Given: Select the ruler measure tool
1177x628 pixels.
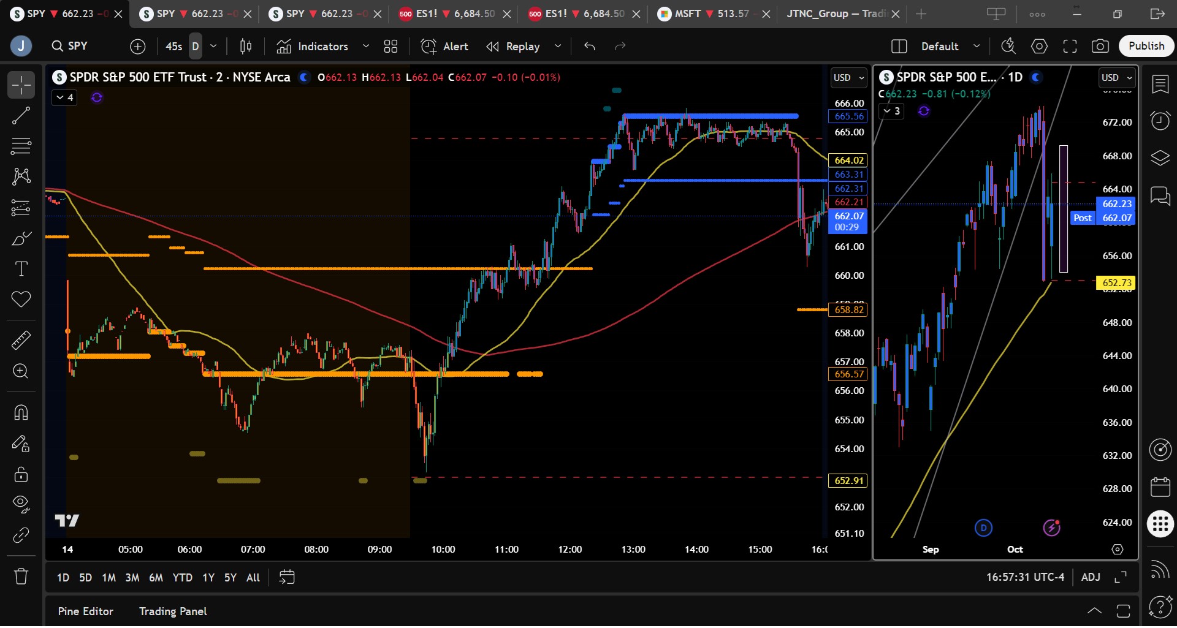Looking at the screenshot, I should tap(21, 340).
